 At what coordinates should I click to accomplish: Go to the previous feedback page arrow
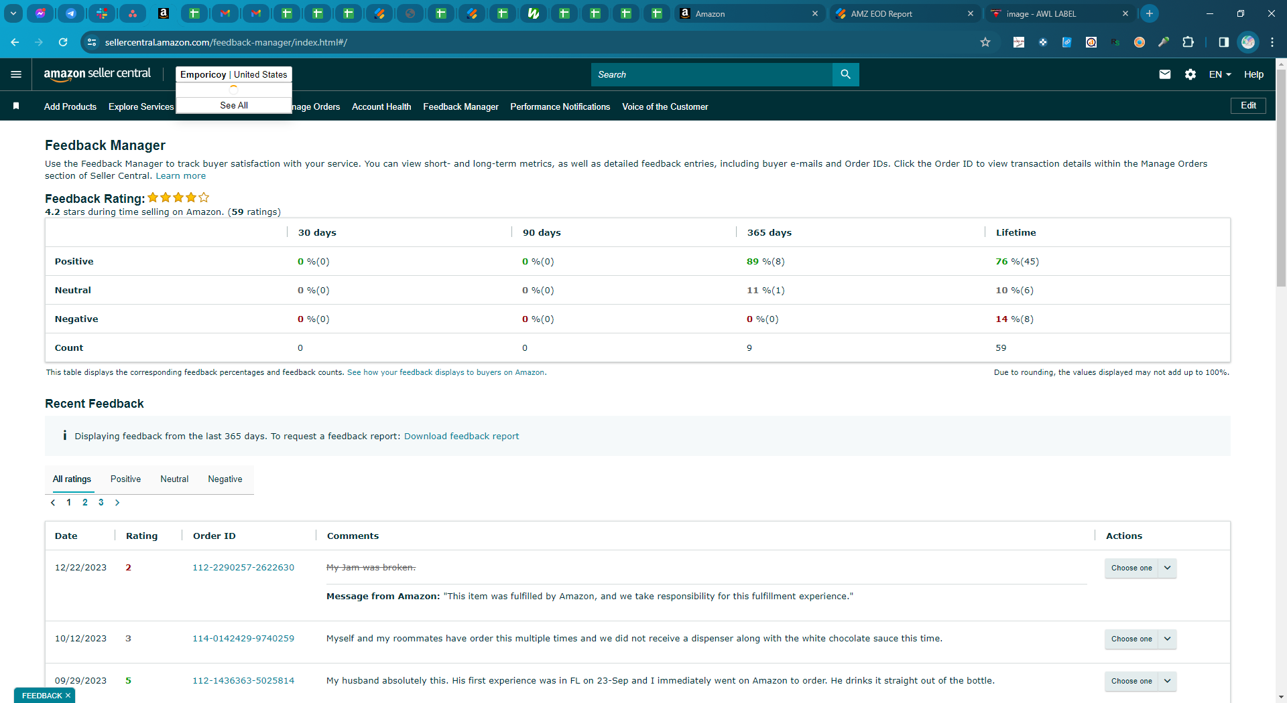pyautogui.click(x=53, y=502)
